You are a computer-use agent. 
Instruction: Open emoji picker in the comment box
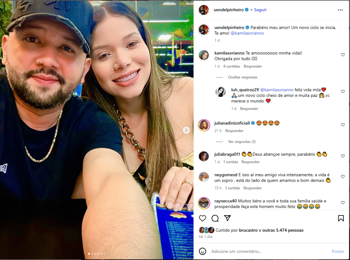202,251
